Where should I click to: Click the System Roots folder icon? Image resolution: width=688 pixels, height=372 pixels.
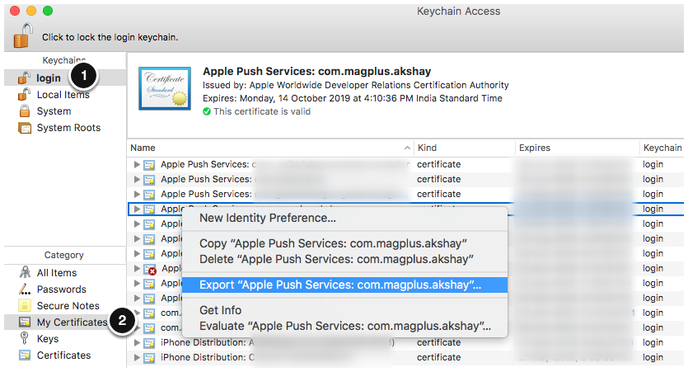point(25,128)
